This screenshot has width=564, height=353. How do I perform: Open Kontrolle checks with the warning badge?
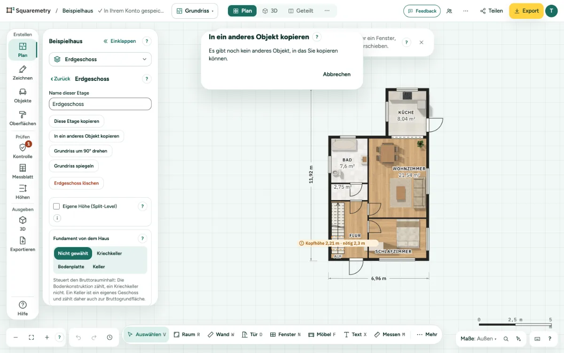coord(23,151)
